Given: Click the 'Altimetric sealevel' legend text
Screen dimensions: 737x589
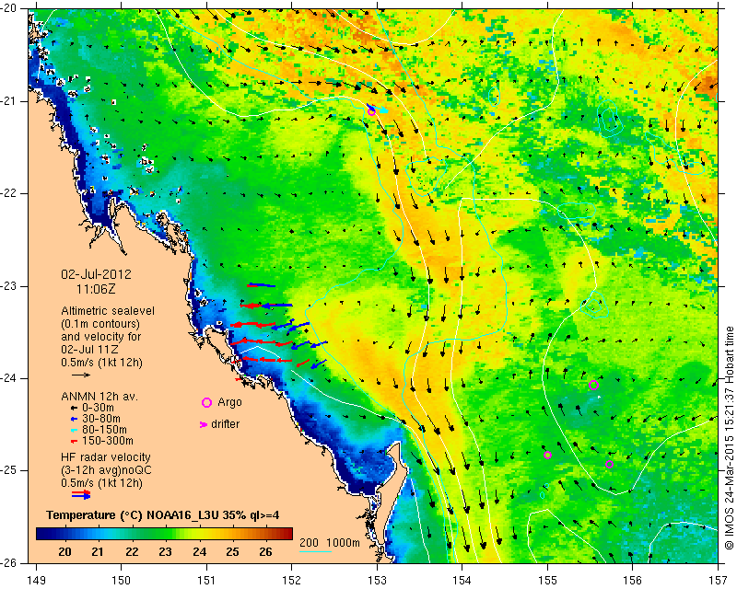Looking at the screenshot, I should (x=108, y=311).
